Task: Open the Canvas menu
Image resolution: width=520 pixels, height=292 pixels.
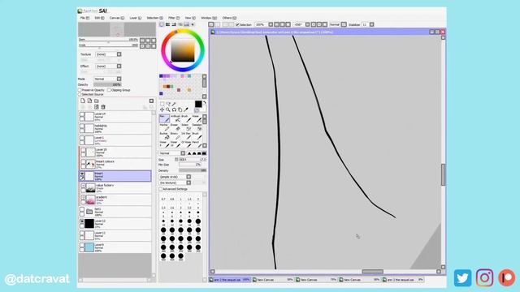Action: 117,18
